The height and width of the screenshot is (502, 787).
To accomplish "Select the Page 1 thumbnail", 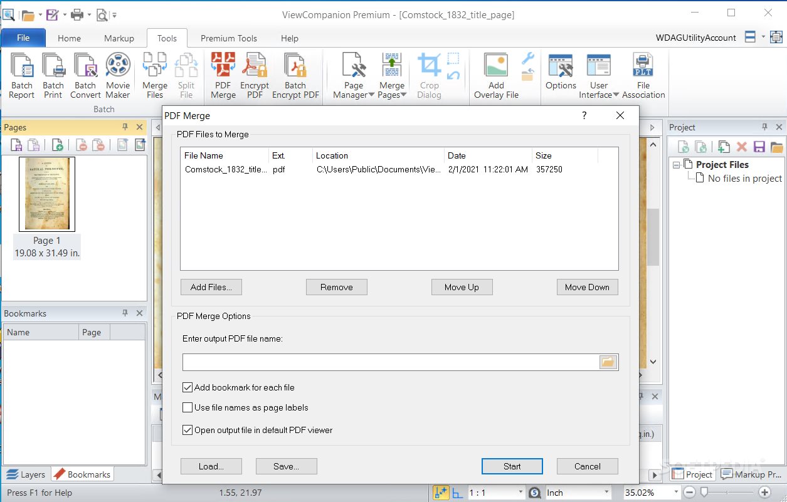I will [47, 194].
